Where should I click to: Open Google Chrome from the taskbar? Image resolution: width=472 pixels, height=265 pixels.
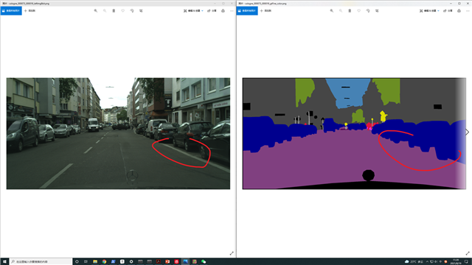(x=104, y=262)
